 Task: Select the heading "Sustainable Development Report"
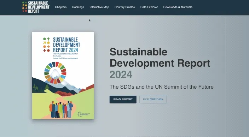coord(160,58)
